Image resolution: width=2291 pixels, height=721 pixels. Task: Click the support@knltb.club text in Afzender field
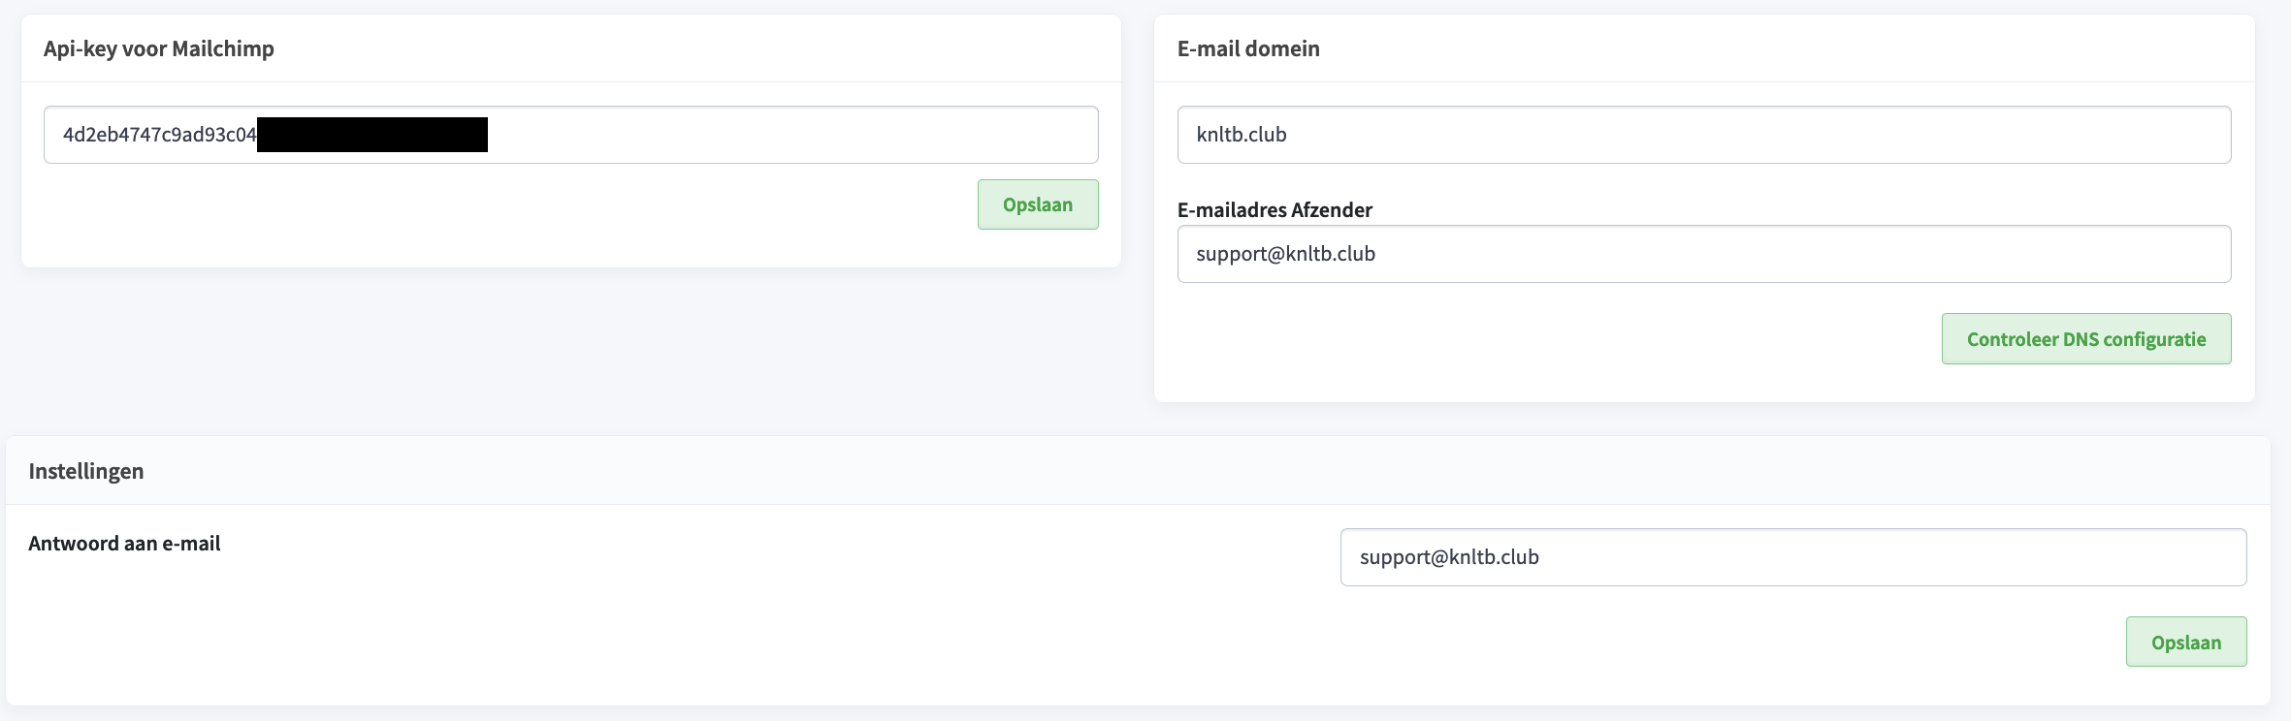(1285, 254)
